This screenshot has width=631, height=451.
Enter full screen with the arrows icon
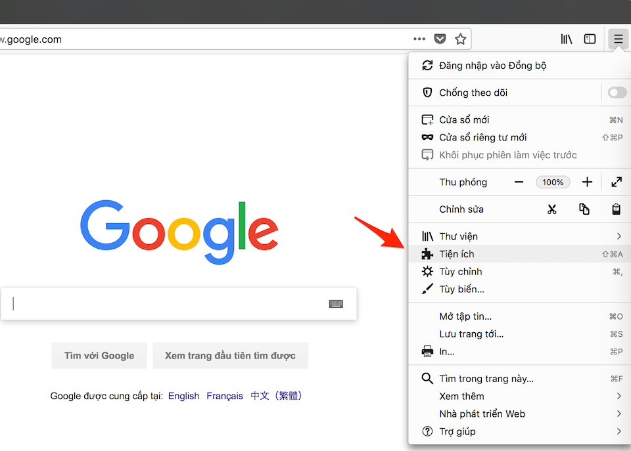click(x=617, y=182)
